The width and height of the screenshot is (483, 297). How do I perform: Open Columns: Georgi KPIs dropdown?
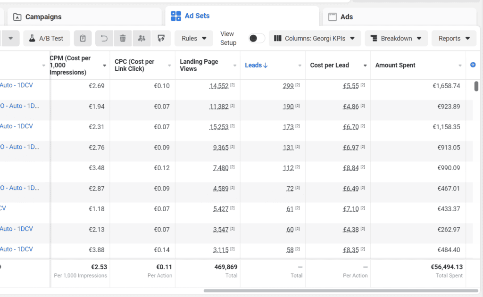pyautogui.click(x=315, y=39)
